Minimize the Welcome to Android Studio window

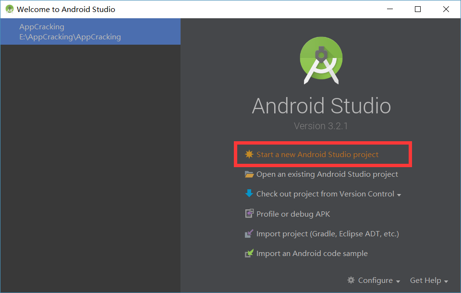pyautogui.click(x=389, y=9)
